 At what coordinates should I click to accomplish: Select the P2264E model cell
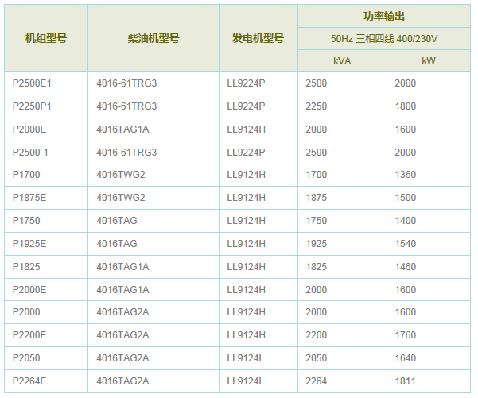click(29, 381)
